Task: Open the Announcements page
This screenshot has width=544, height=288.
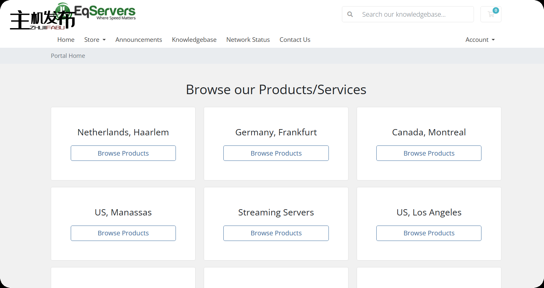Action: coord(139,40)
